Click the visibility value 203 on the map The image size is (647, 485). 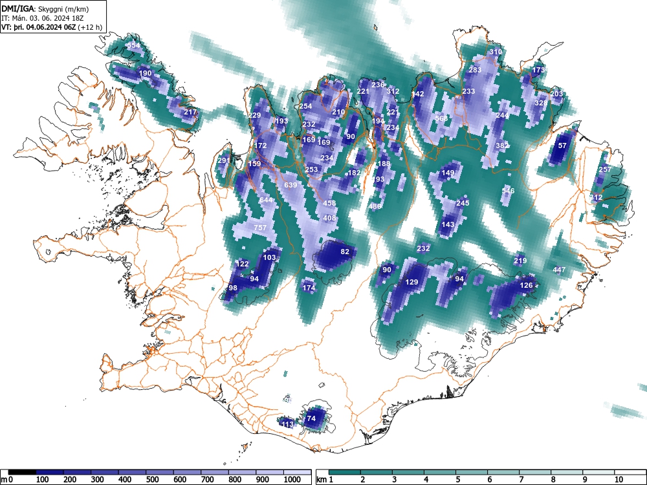coord(556,94)
